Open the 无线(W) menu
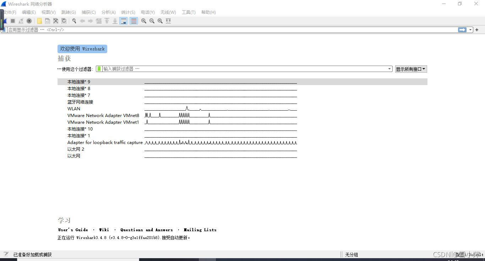Viewport: 485px width, 261px height. pos(168,12)
